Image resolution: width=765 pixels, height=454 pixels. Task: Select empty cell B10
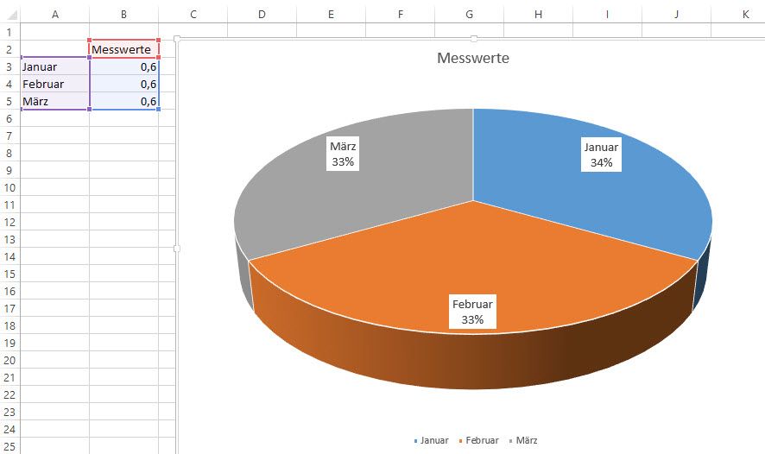(124, 187)
